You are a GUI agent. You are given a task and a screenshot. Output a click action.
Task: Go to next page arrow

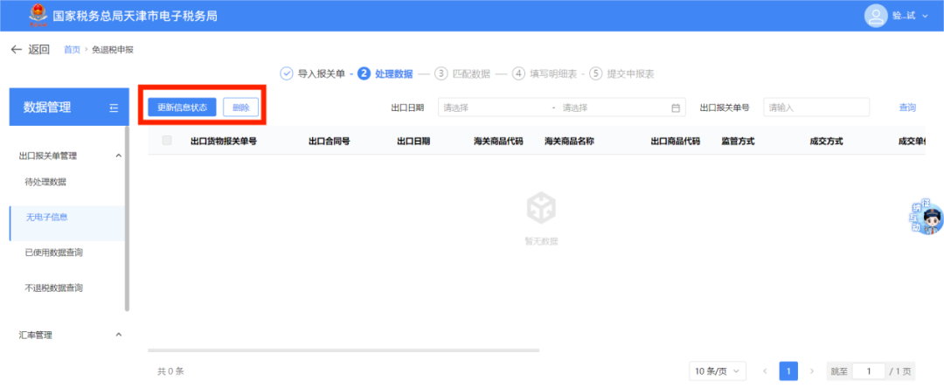click(812, 371)
